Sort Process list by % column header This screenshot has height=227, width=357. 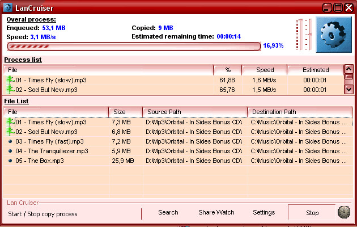pos(228,70)
